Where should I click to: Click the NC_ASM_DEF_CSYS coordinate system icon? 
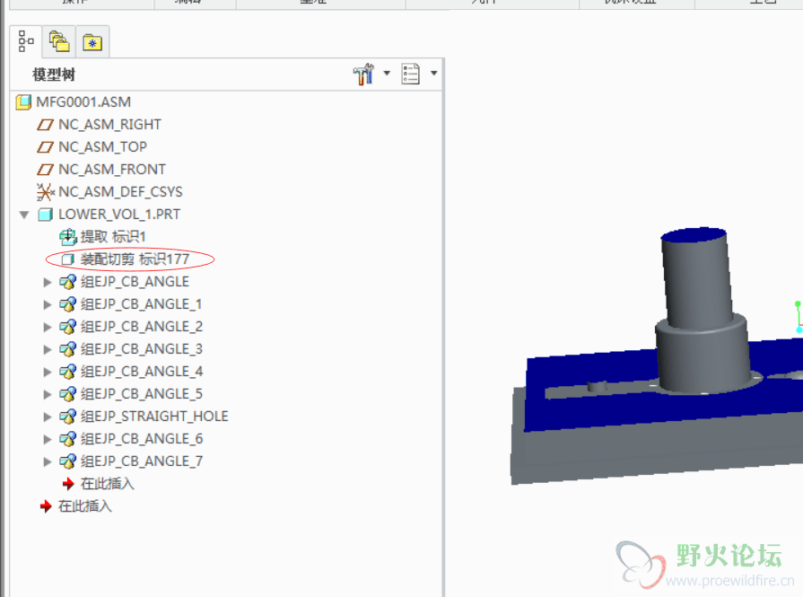click(45, 192)
